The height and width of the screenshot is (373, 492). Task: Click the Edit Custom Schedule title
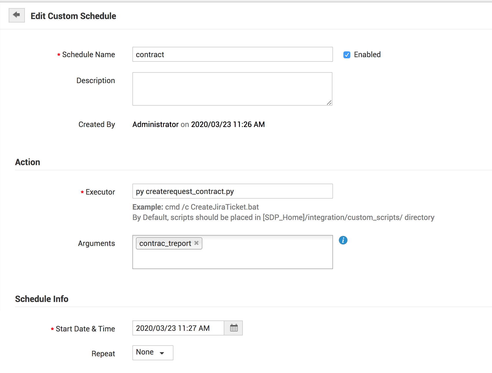point(73,16)
